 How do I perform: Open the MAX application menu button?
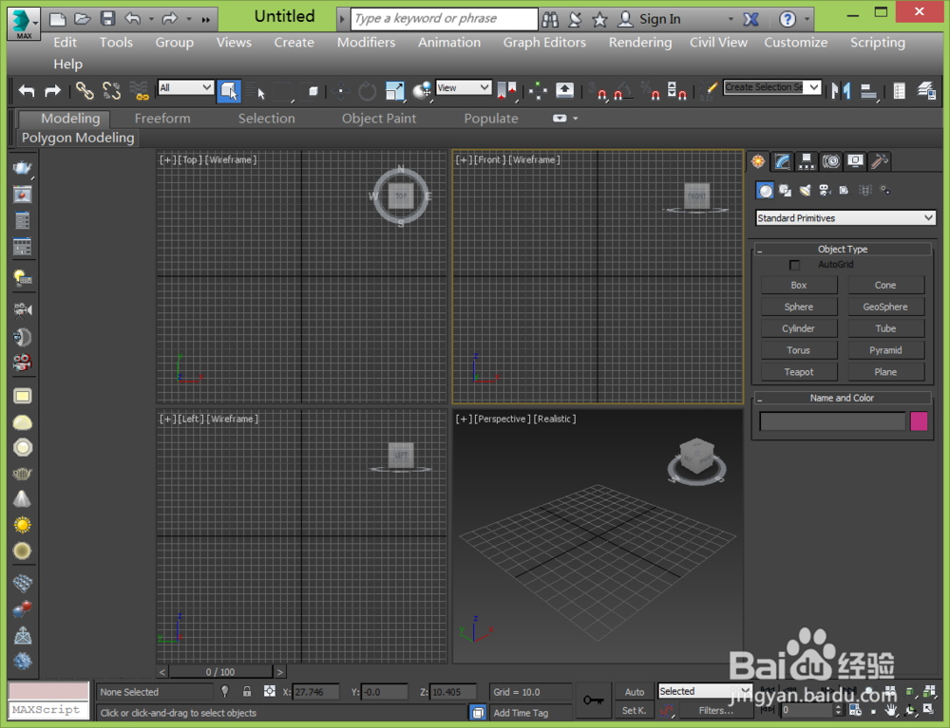(24, 24)
